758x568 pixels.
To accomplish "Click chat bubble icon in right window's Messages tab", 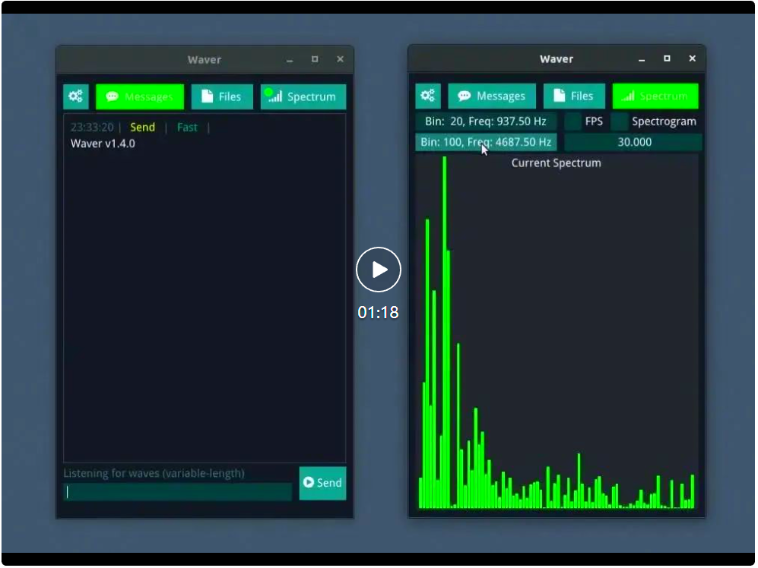I will pos(462,96).
